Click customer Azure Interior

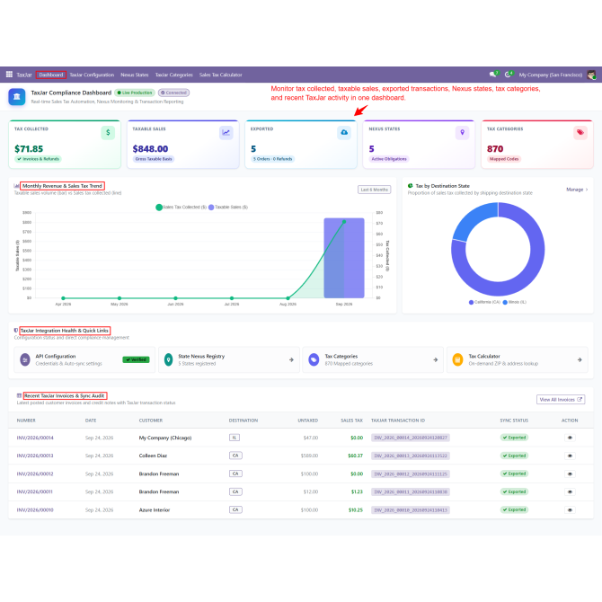pos(155,509)
